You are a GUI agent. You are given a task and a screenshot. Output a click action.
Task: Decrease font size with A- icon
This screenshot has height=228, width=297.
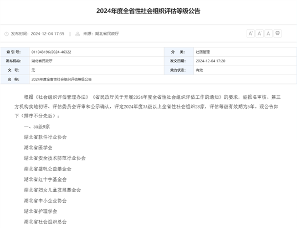point(259,34)
